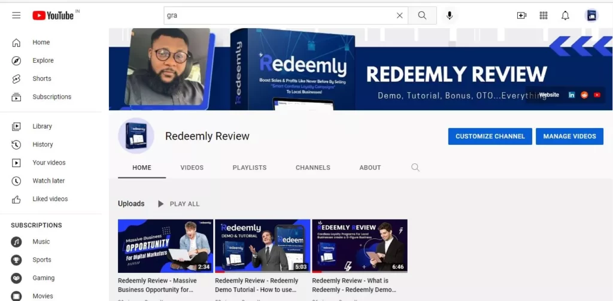Click the Movies label under Subscriptions
The image size is (613, 301).
(x=43, y=296)
